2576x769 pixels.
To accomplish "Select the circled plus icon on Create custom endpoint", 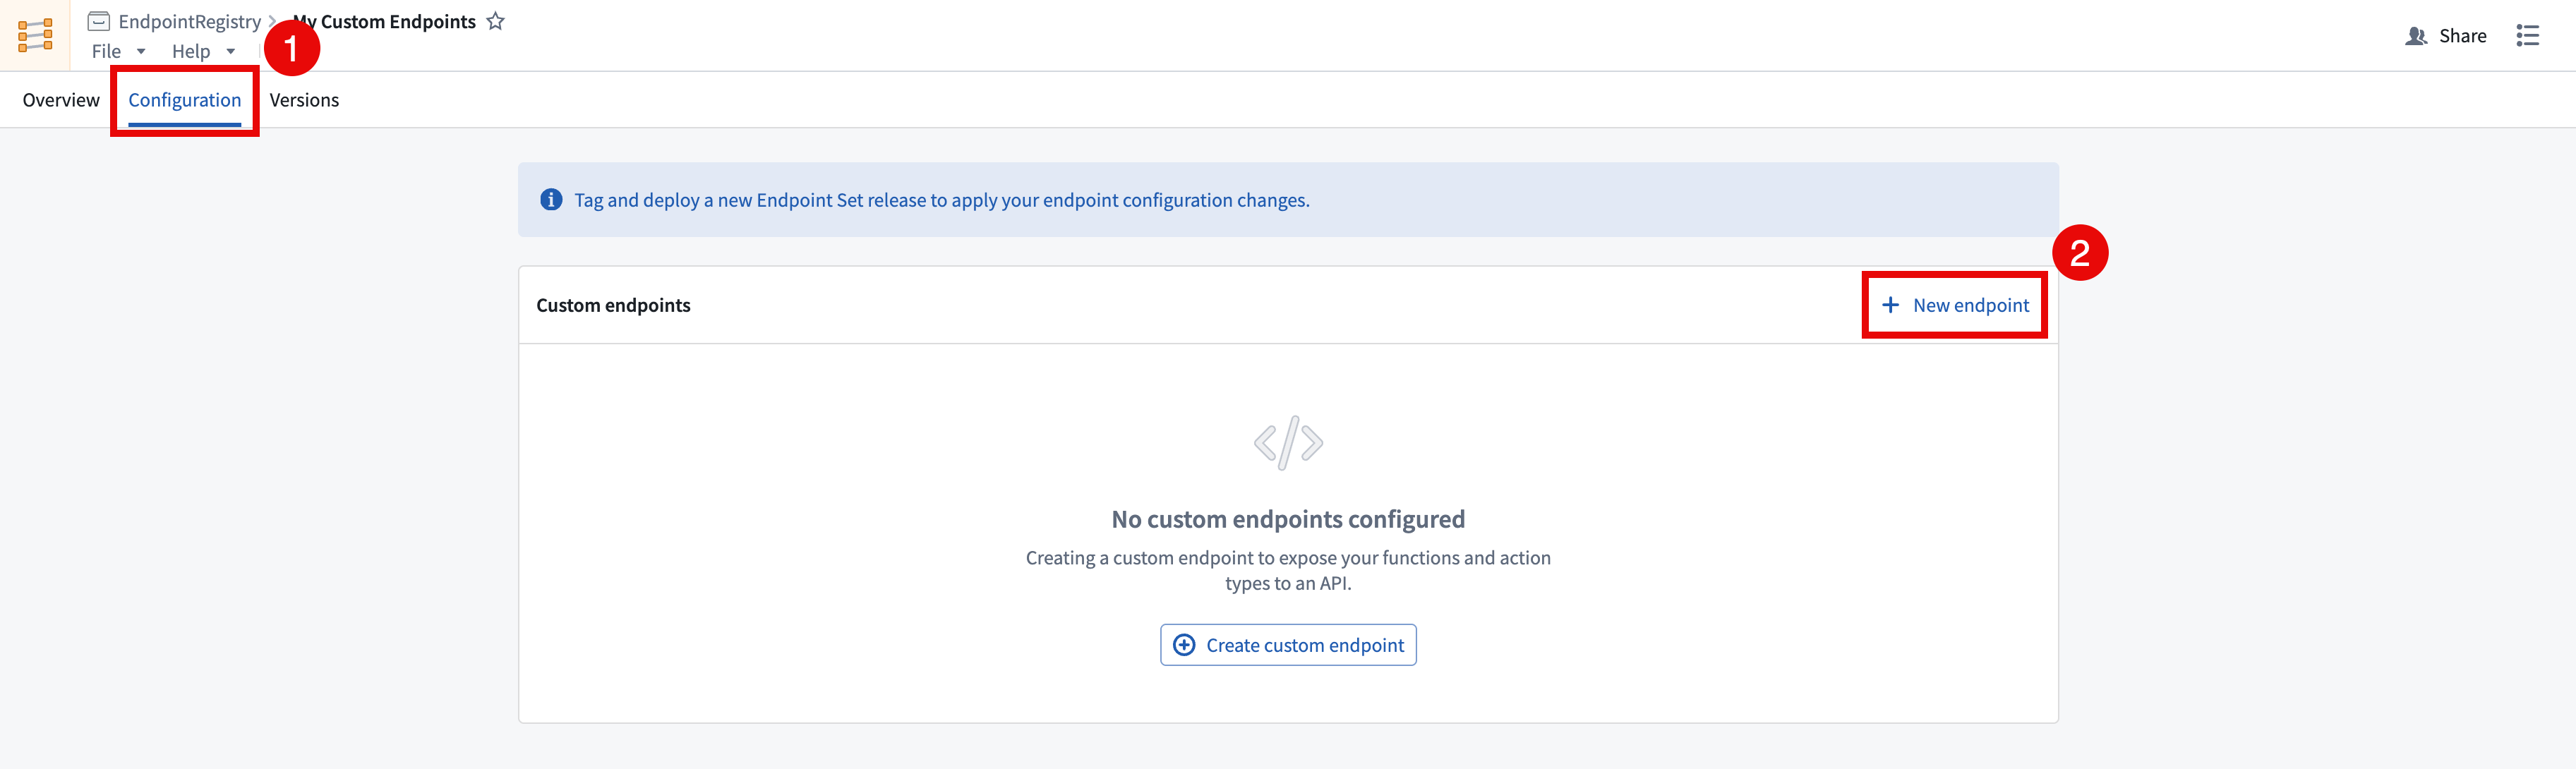I will coord(1184,645).
